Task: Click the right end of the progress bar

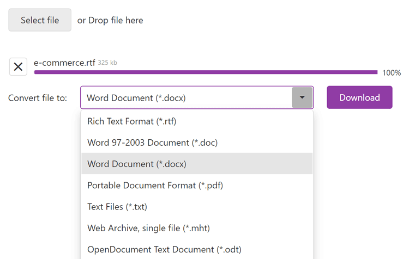Action: tap(374, 72)
